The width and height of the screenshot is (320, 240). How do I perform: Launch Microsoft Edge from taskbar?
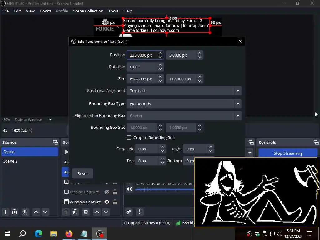[x=38, y=233]
